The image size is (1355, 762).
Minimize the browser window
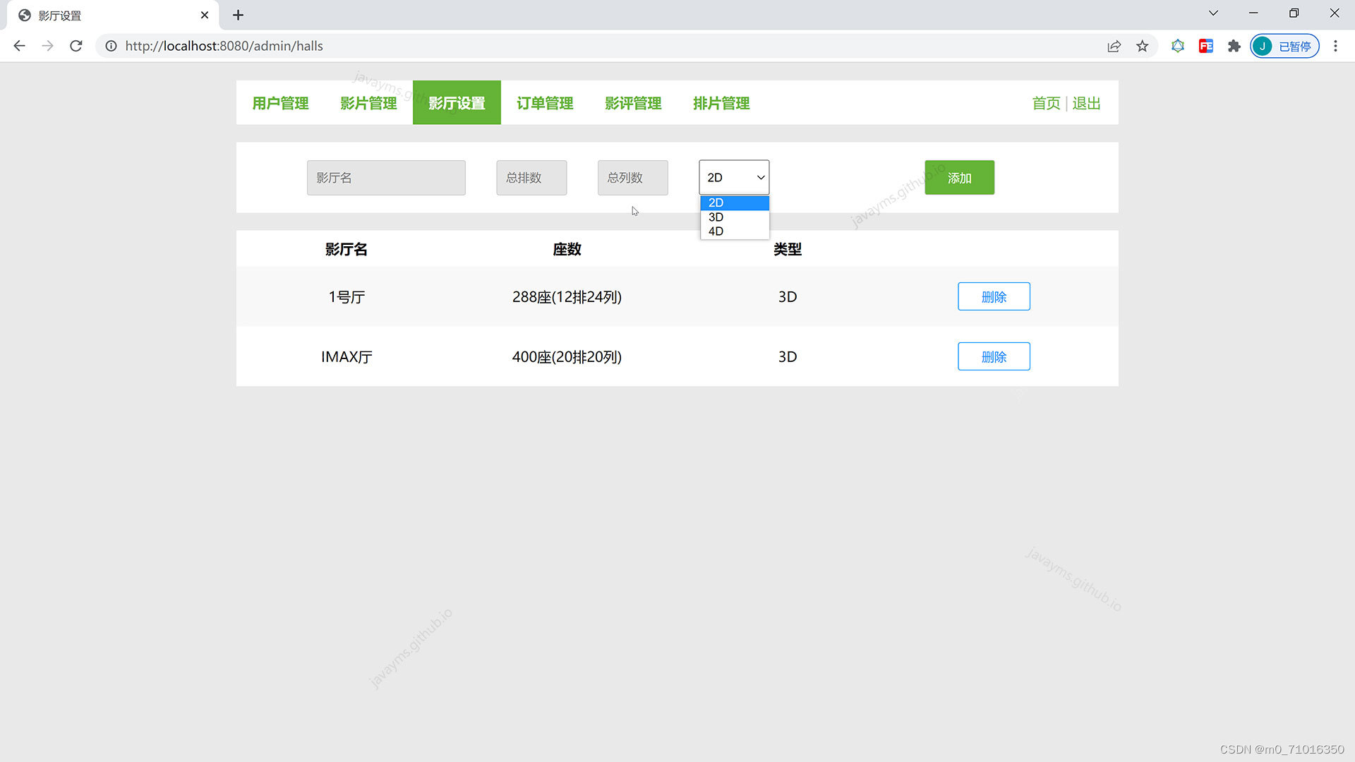pos(1253,13)
